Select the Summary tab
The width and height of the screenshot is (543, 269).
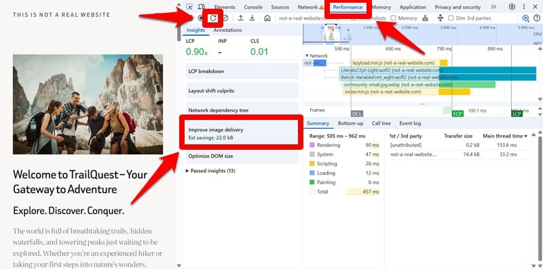click(318, 123)
